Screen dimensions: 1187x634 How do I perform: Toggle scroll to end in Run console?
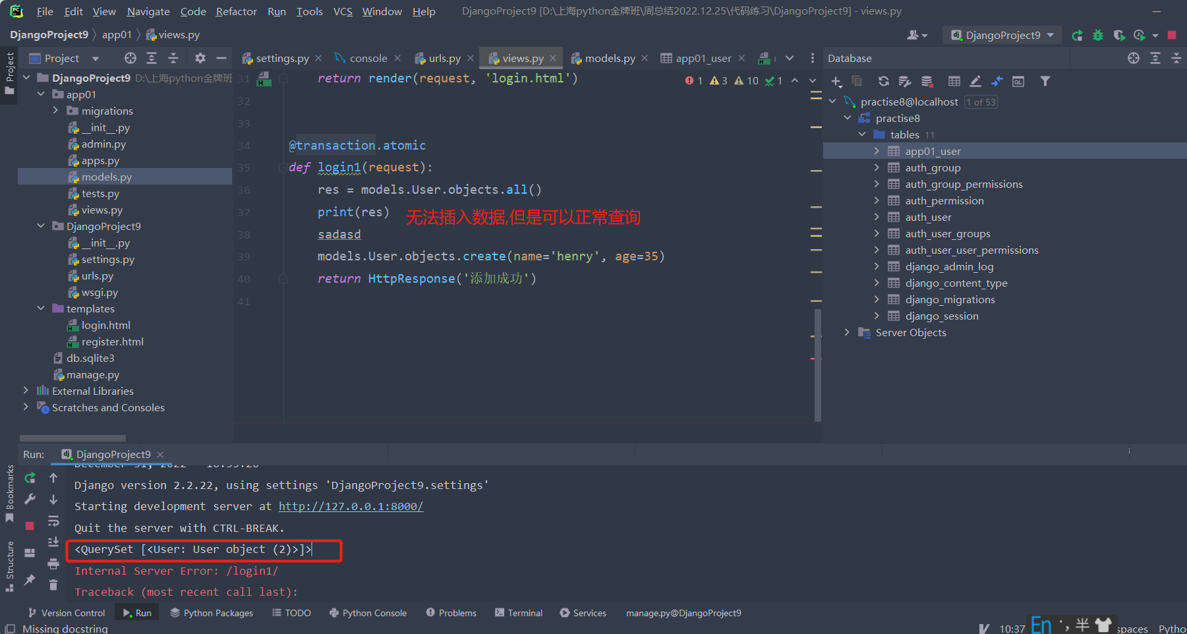pos(53,542)
